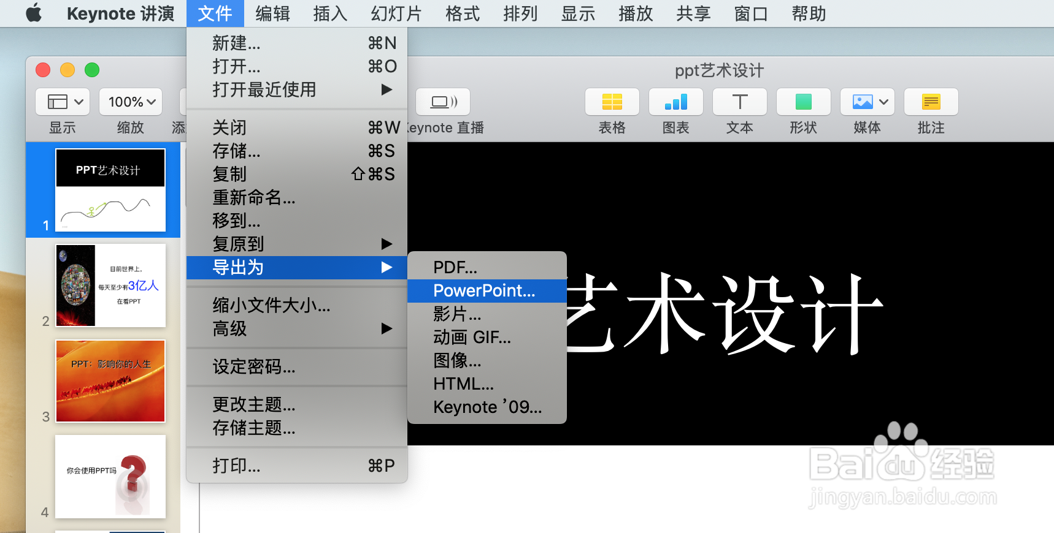
Task: Click the yellow minimize window button
Action: pyautogui.click(x=67, y=70)
